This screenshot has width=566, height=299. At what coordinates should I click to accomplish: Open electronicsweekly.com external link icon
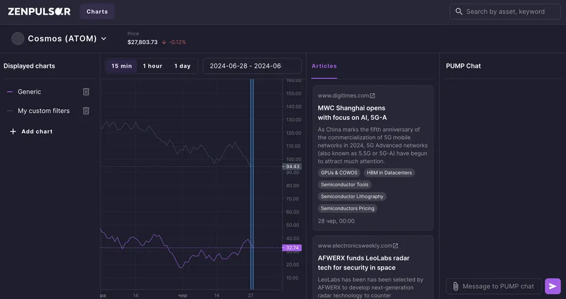(395, 245)
